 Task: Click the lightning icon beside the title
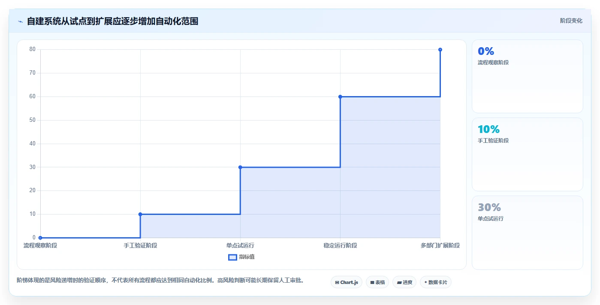20,21
